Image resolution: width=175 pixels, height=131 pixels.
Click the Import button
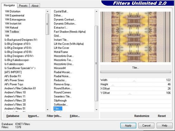point(34,116)
